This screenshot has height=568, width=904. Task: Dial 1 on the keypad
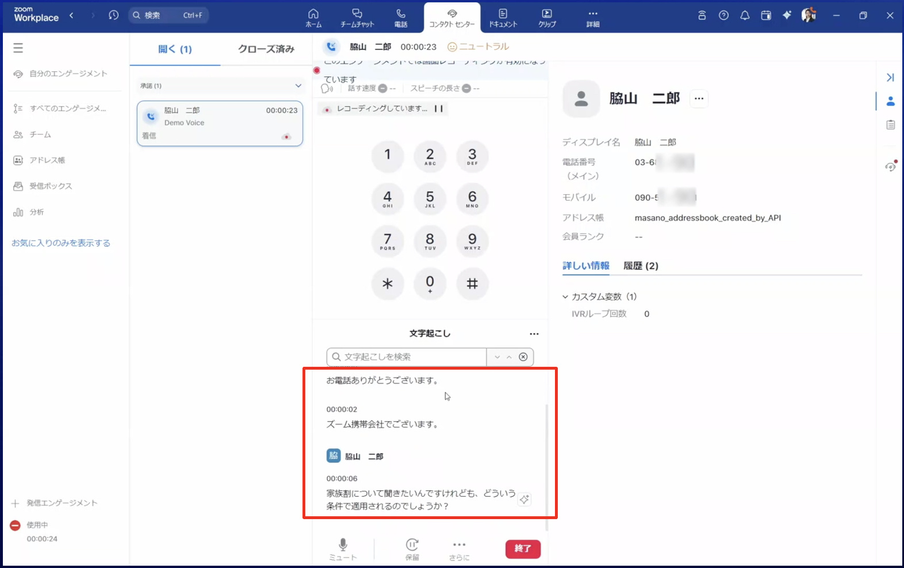[388, 156]
